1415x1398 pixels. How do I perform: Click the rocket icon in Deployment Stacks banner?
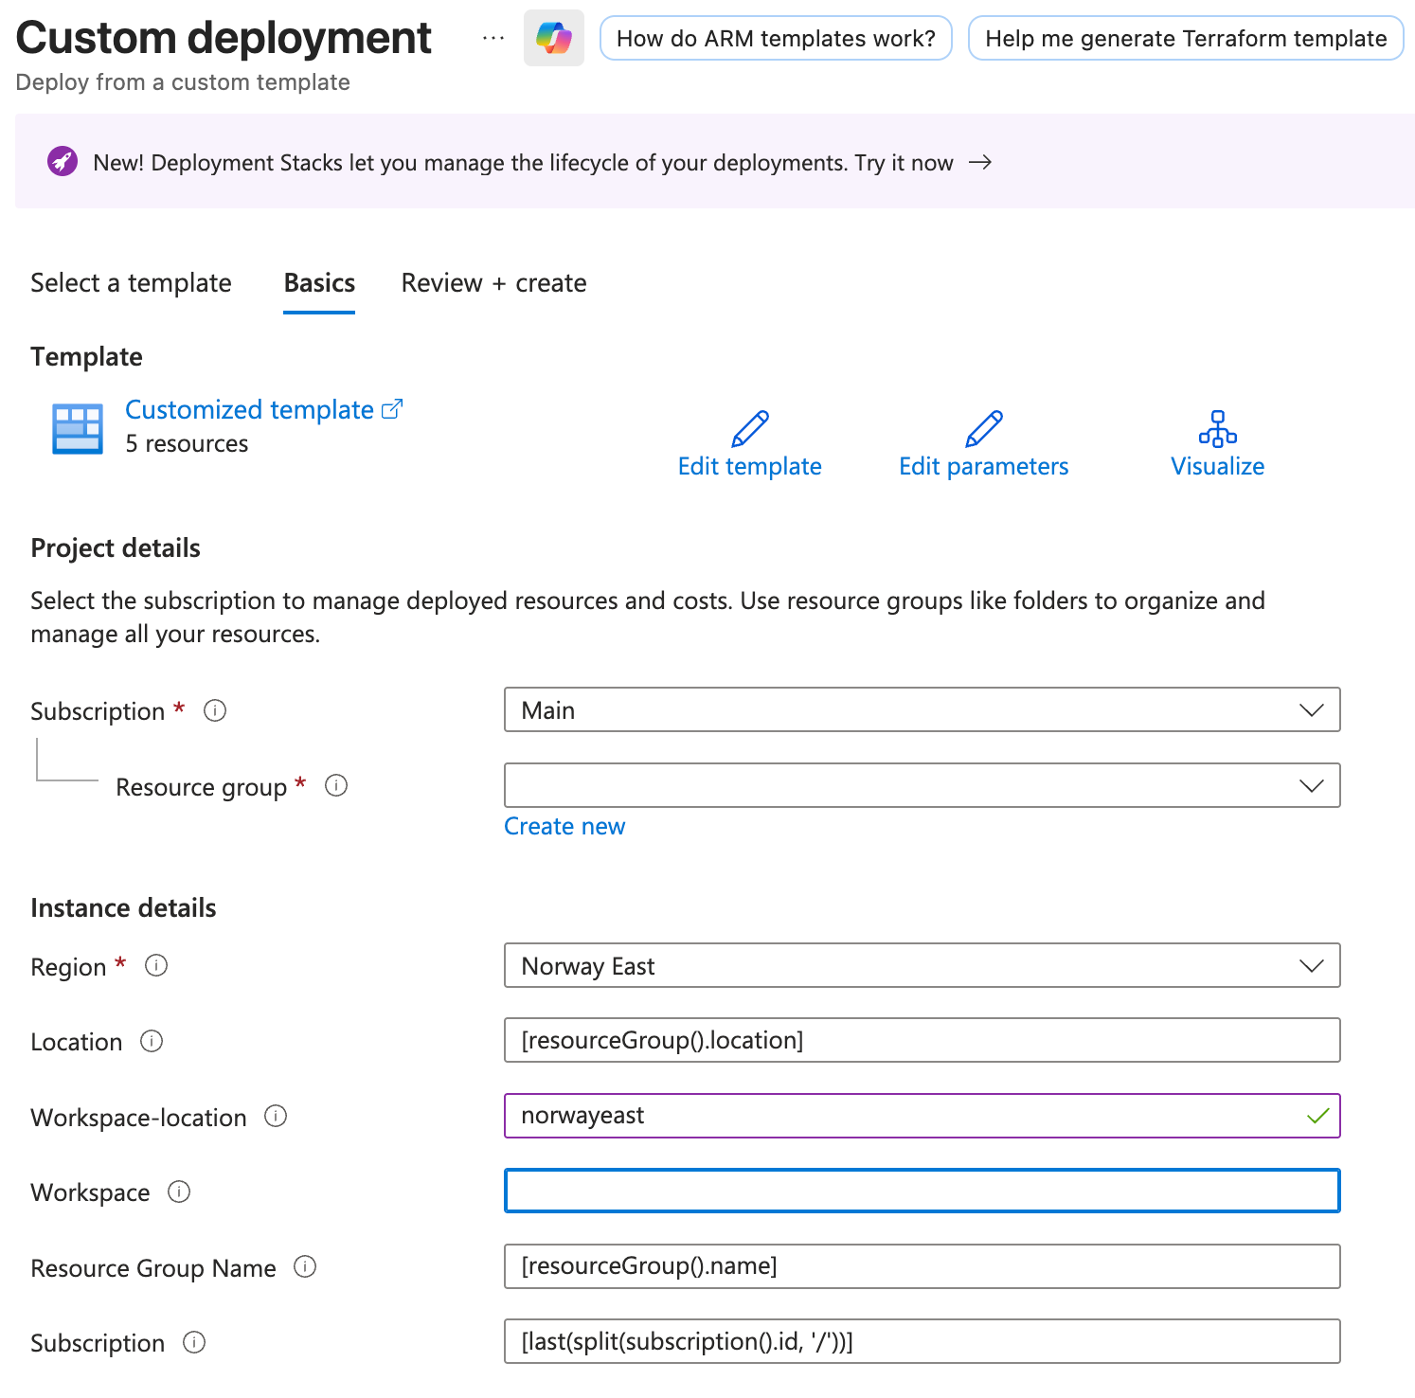(x=63, y=162)
